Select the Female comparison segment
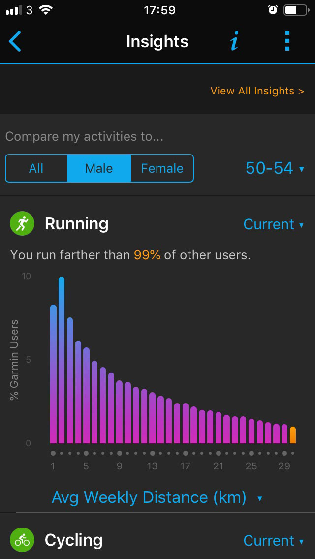The image size is (315, 559). tap(162, 168)
